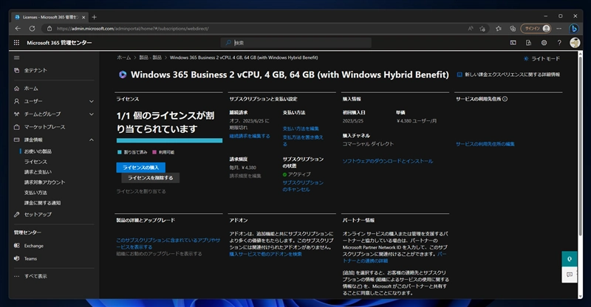Viewport: 591px width, 307px height.
Task: Expand the Users menu chevron
Action: [x=91, y=101]
